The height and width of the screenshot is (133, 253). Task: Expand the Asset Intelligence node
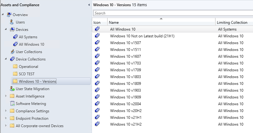[x=6, y=96]
